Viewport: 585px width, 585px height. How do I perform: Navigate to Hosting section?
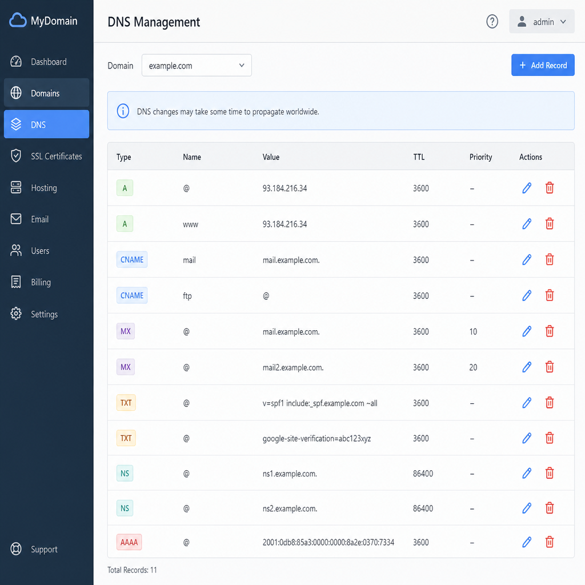[x=47, y=187]
